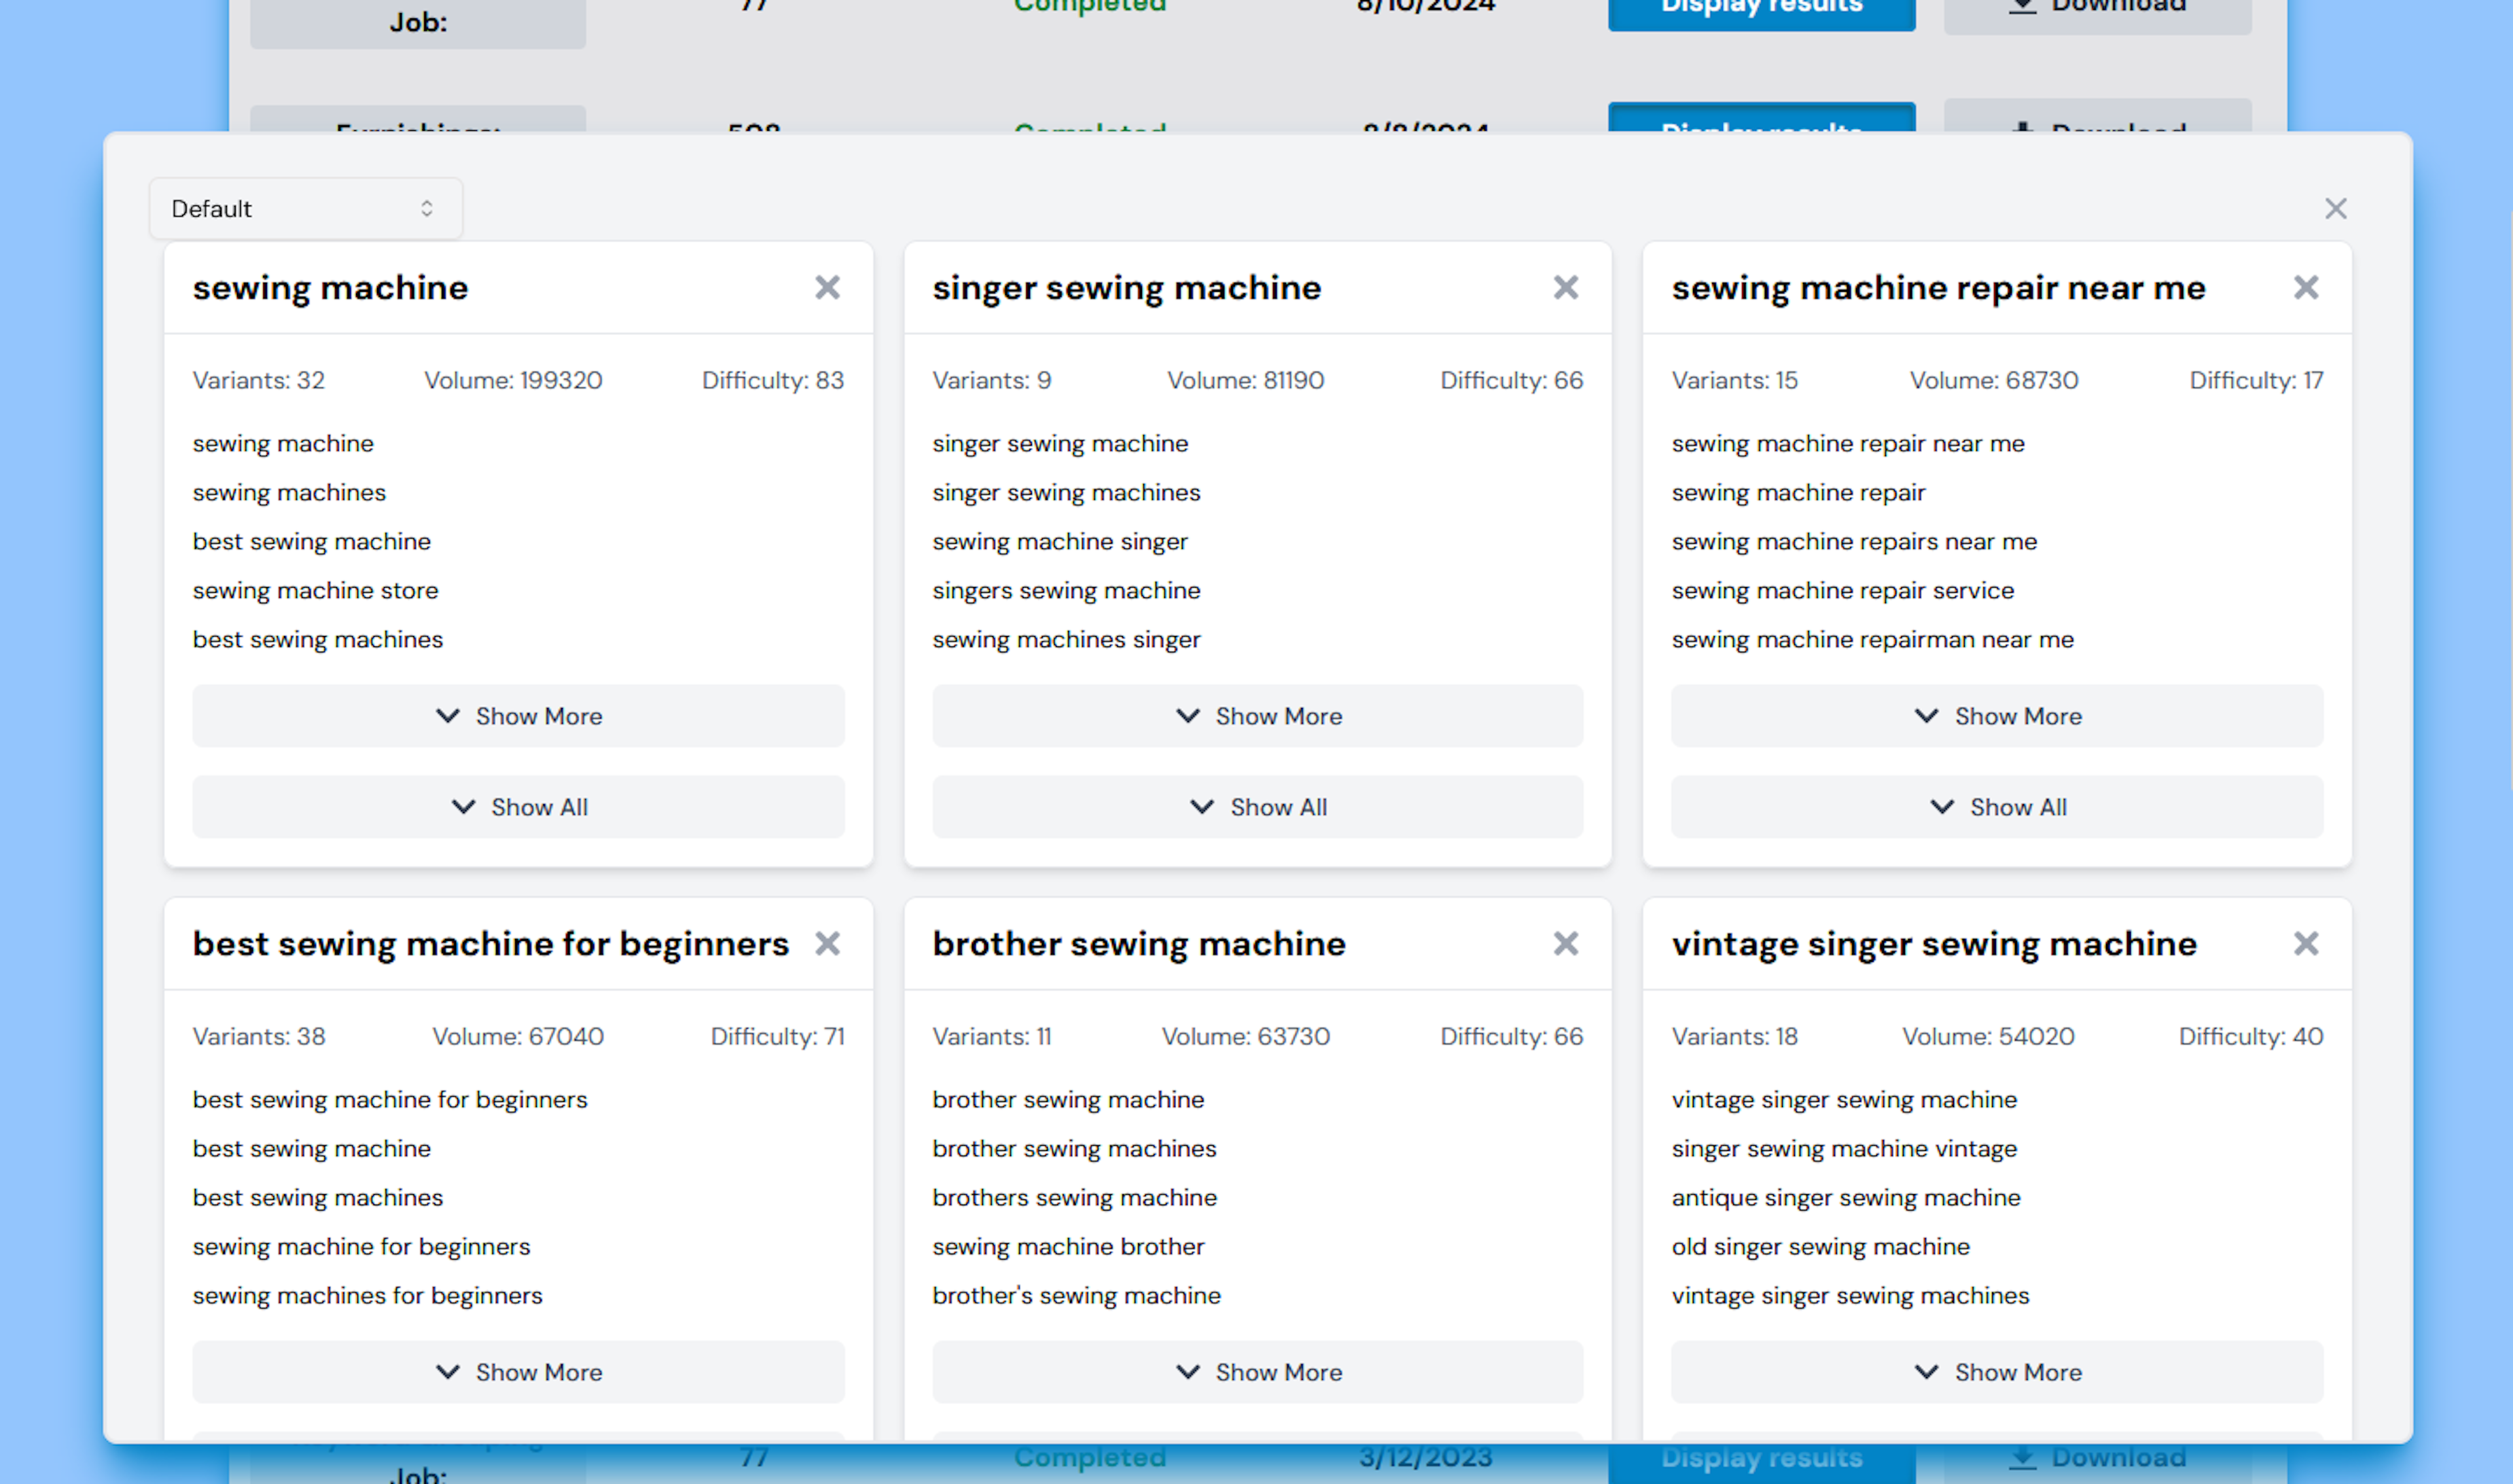The image size is (2513, 1484).
Task: Expand Show More for beginners cluster
Action: click(x=518, y=1372)
